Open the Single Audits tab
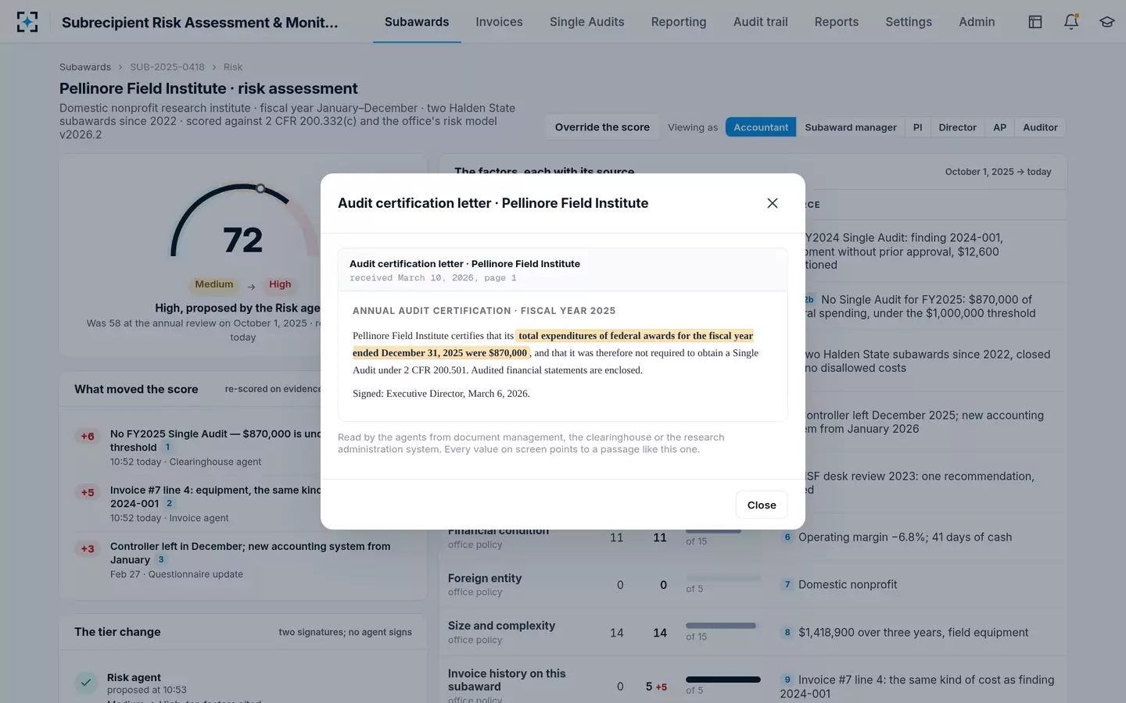This screenshot has width=1126, height=703. point(586,22)
